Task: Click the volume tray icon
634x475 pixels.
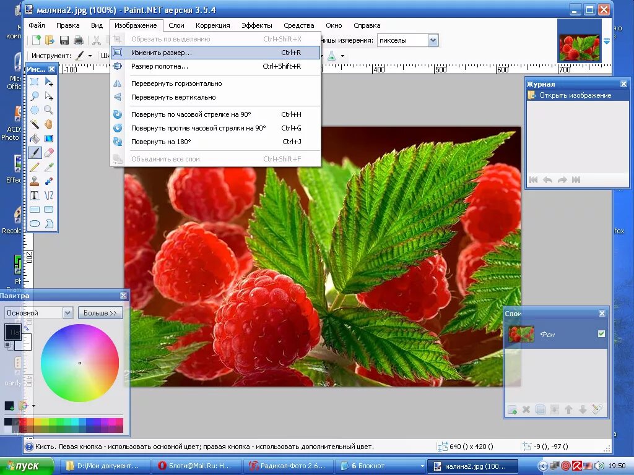Action: [600, 466]
